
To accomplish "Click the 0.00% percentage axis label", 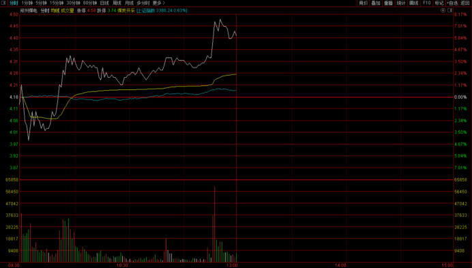I will coord(460,97).
